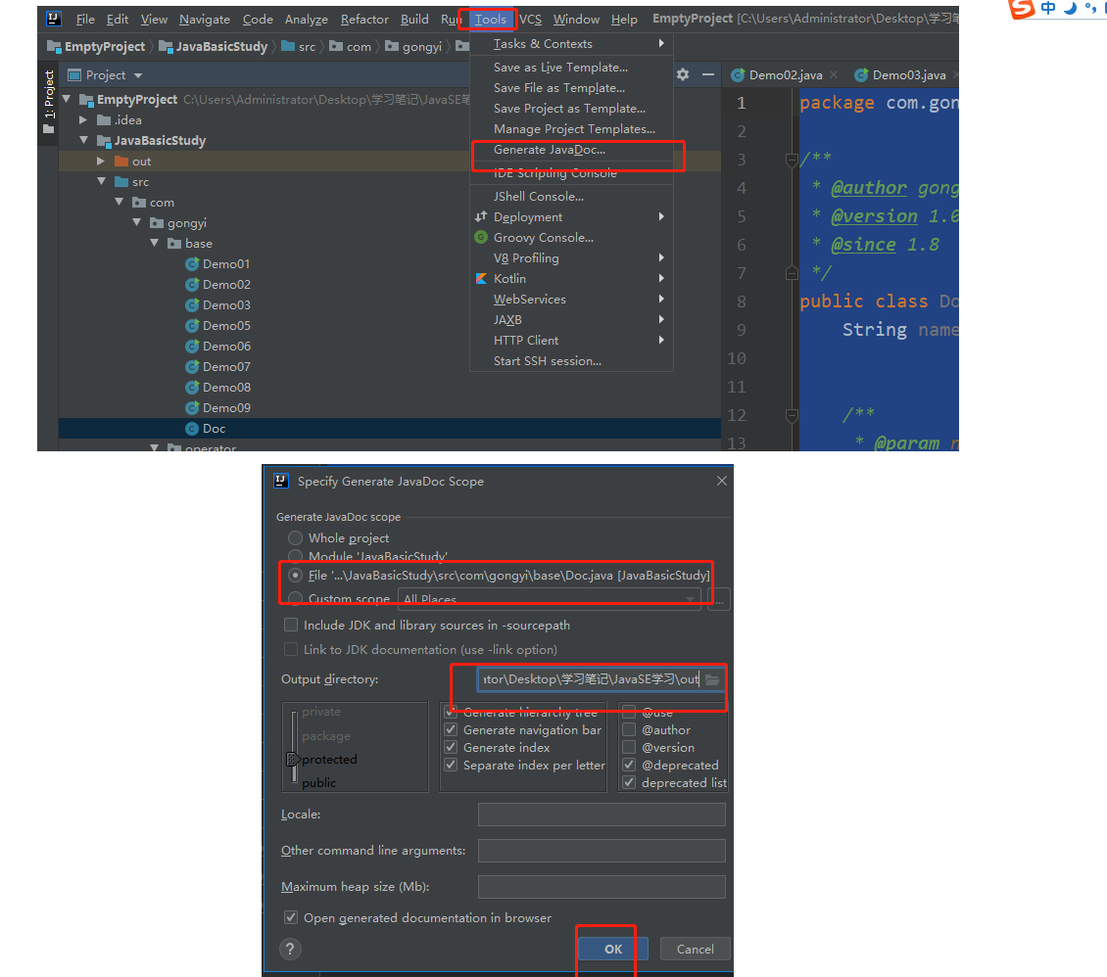Select the Custom scope radio button
The height and width of the screenshot is (977, 1107).
coord(295,598)
